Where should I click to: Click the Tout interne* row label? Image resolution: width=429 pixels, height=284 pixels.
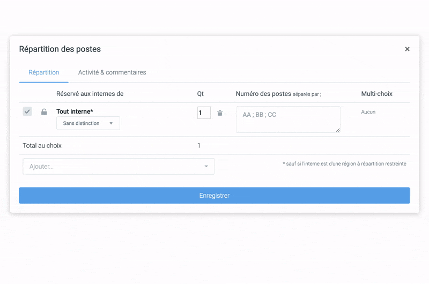point(75,111)
